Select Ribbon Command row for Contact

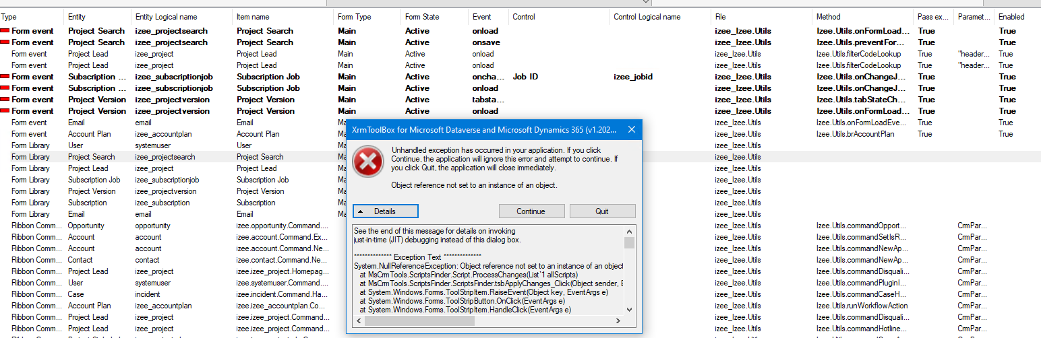[520, 260]
